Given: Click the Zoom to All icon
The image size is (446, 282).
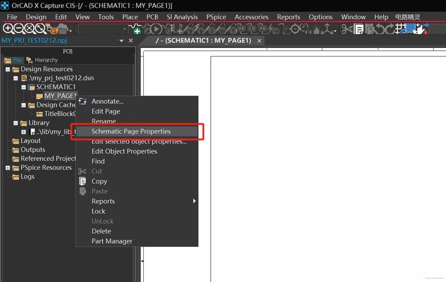Looking at the screenshot, I should coord(40,29).
